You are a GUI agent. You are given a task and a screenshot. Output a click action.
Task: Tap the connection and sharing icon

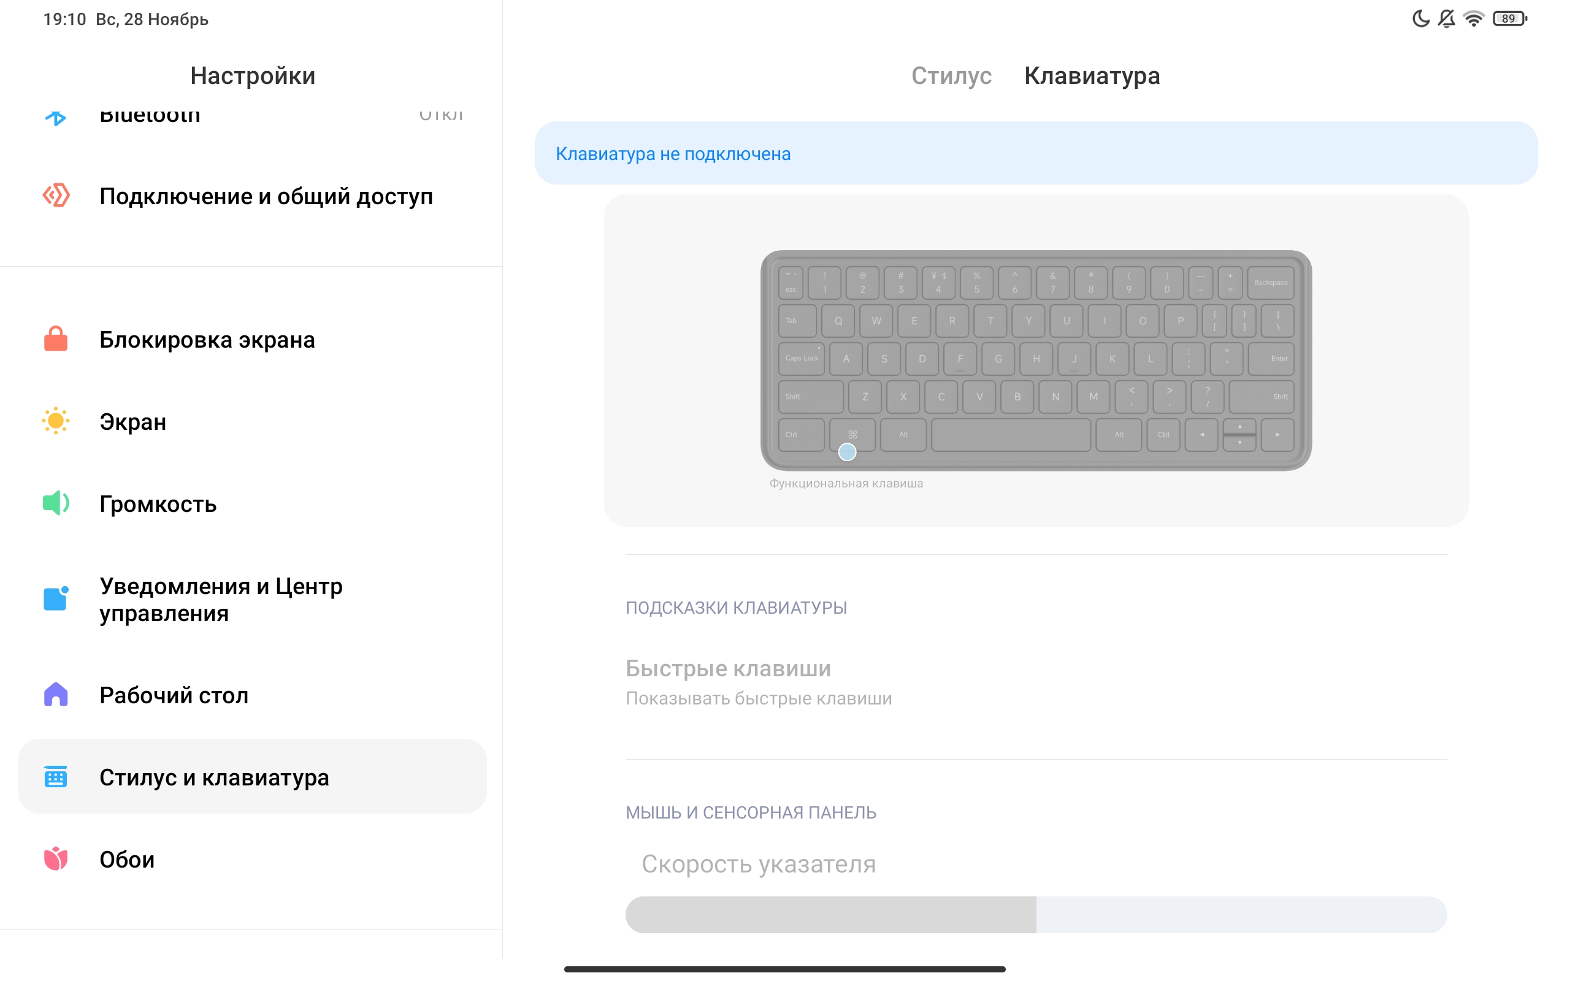(x=56, y=196)
